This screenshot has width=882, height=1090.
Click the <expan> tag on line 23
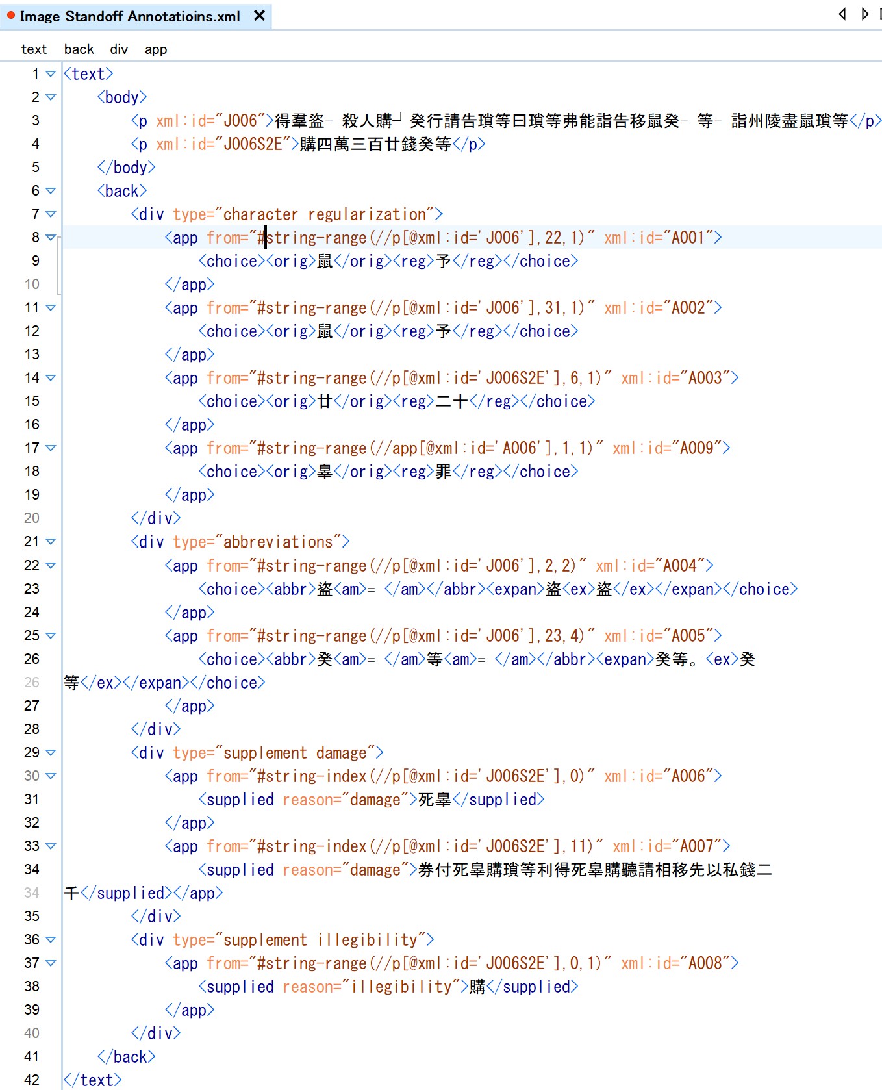click(516, 589)
